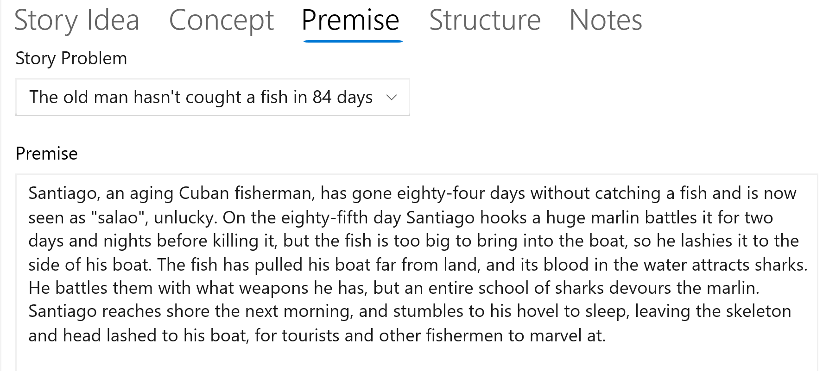This screenshot has width=823, height=371.
Task: Open the Concept tab
Action: [x=222, y=20]
